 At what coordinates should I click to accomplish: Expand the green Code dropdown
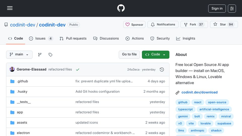[x=156, y=55]
